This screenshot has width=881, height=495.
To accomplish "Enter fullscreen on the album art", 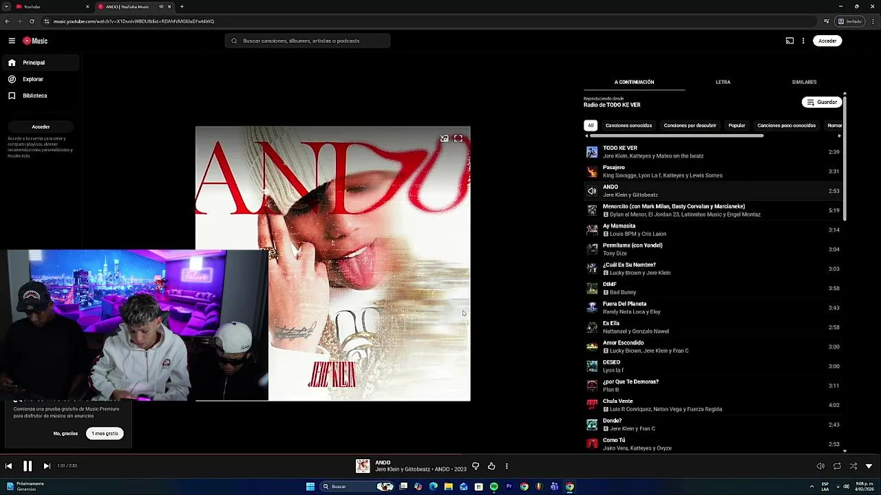I will 458,139.
